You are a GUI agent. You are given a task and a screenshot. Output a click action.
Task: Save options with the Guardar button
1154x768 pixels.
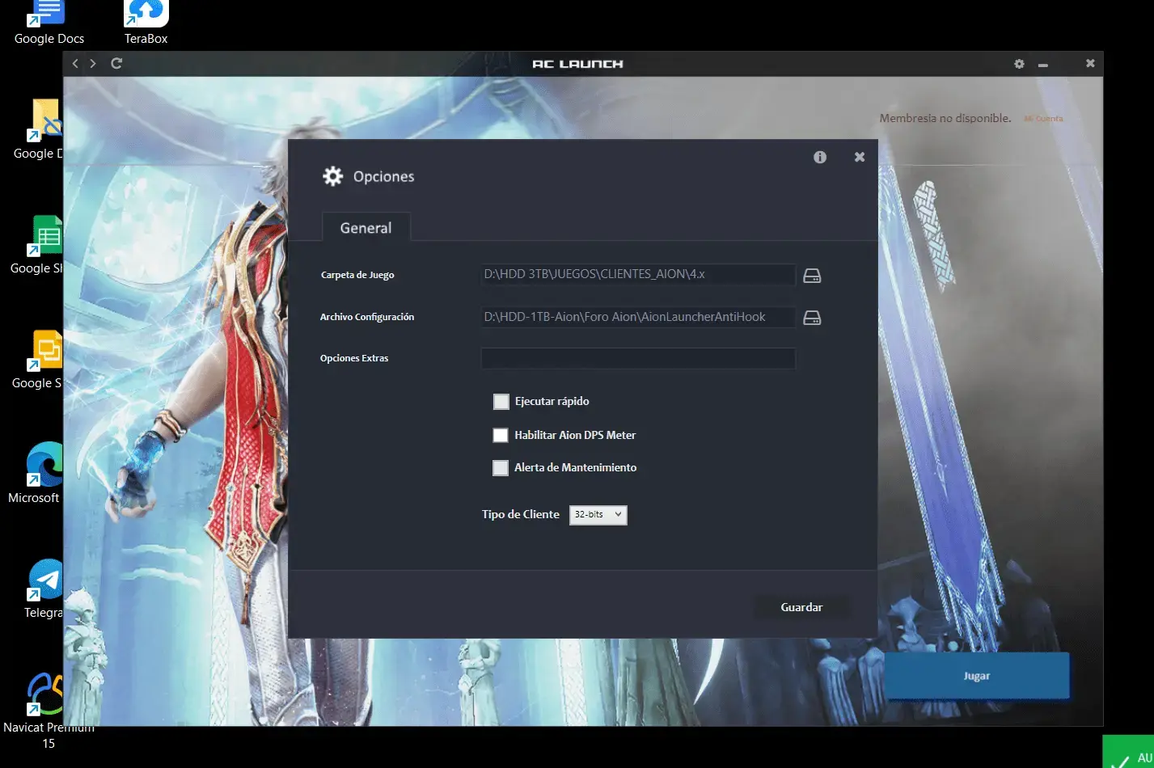tap(801, 607)
